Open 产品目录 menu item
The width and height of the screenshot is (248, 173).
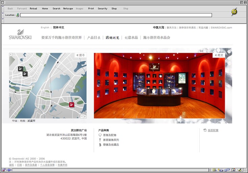tap(94, 38)
